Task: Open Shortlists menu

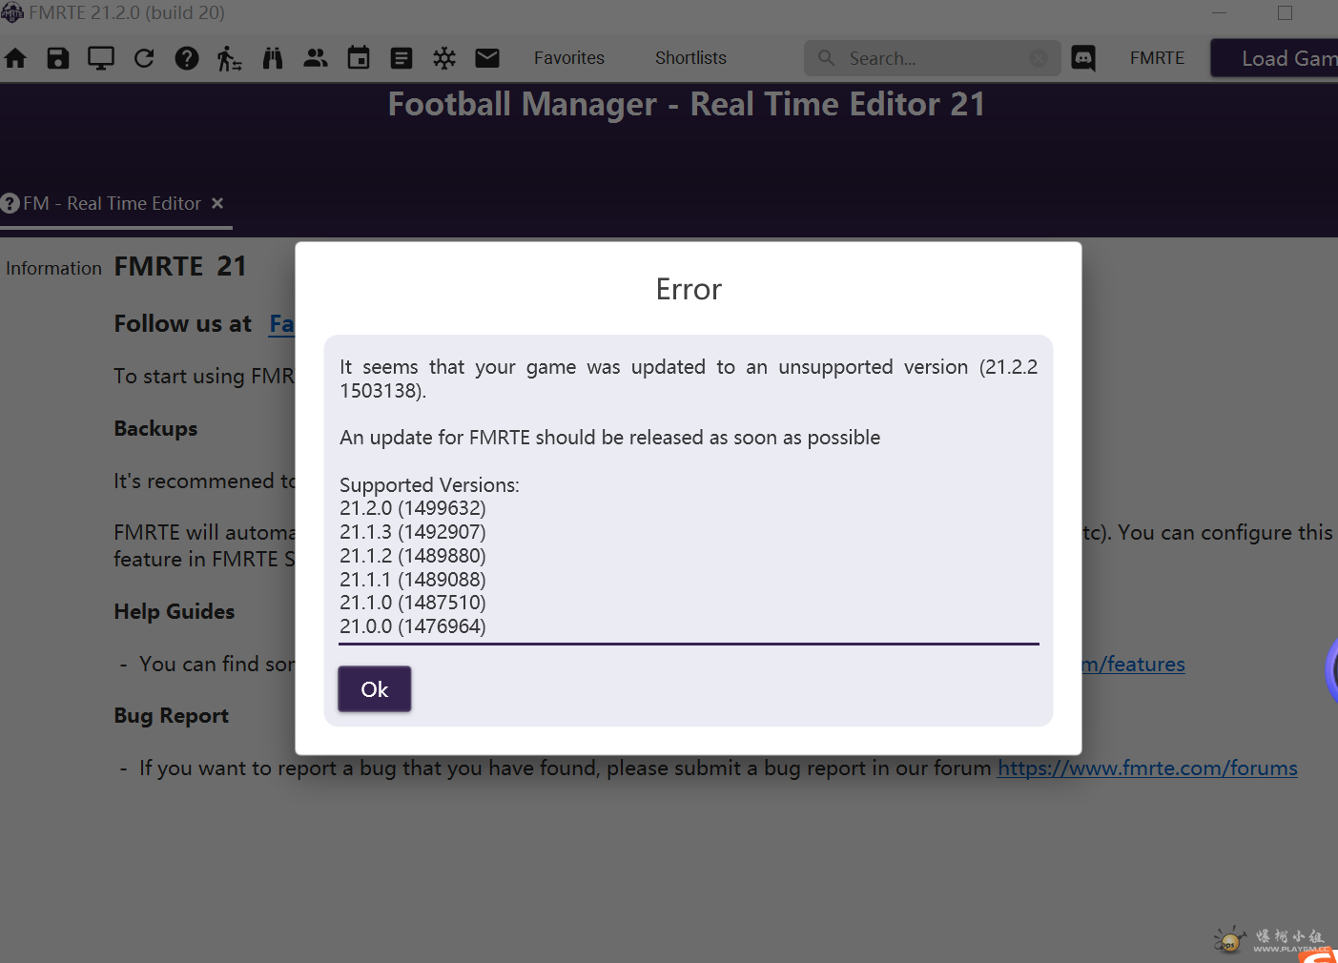Action: tap(690, 58)
